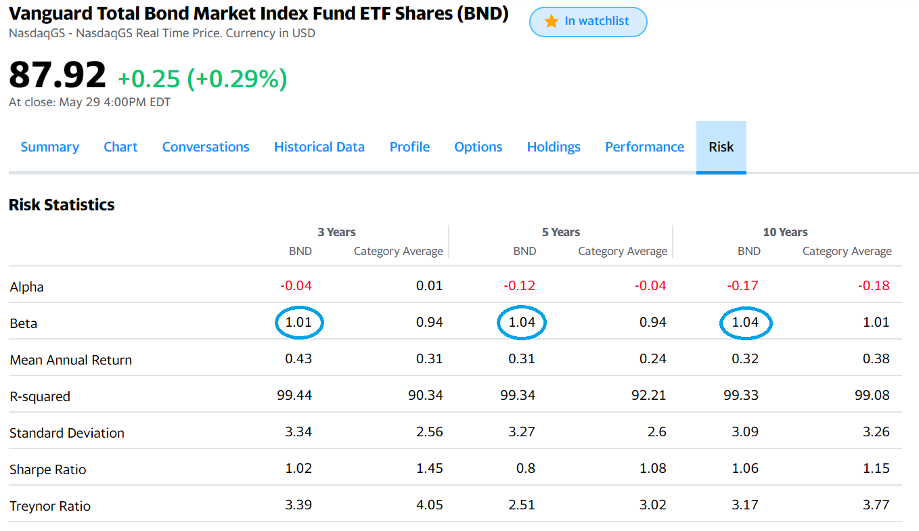
Task: Click the 3-year BND Beta value 1.01
Action: pos(298,322)
